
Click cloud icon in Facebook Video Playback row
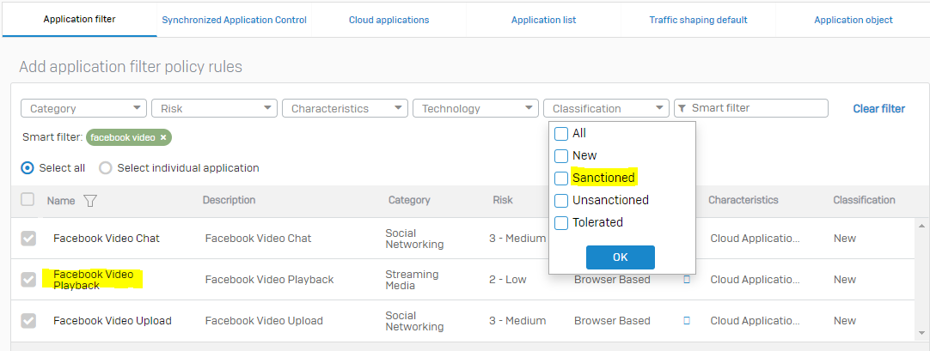tap(687, 280)
